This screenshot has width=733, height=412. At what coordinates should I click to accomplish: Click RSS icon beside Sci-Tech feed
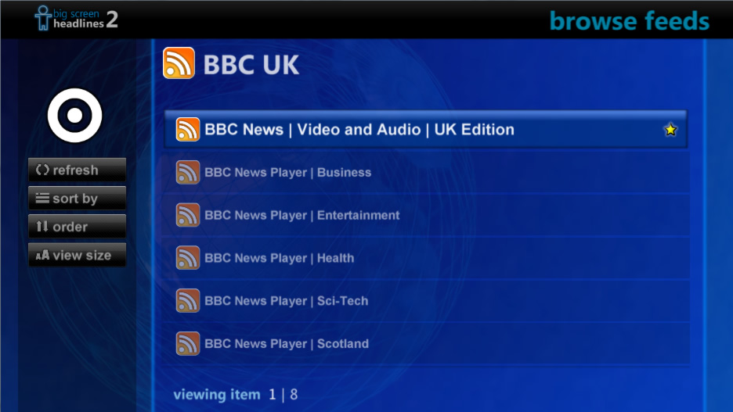187,301
